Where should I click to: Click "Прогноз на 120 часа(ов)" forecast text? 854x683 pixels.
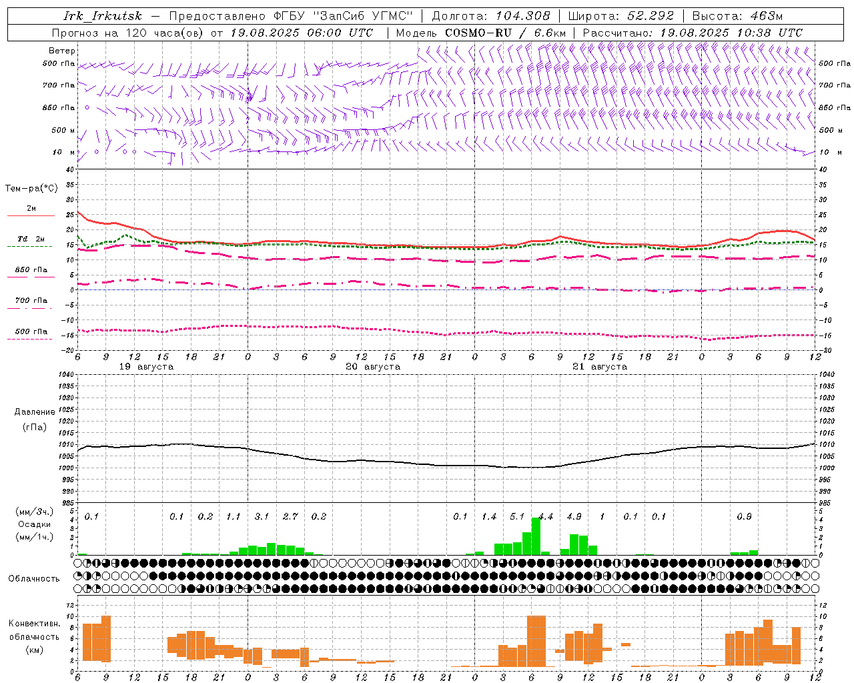click(x=129, y=33)
